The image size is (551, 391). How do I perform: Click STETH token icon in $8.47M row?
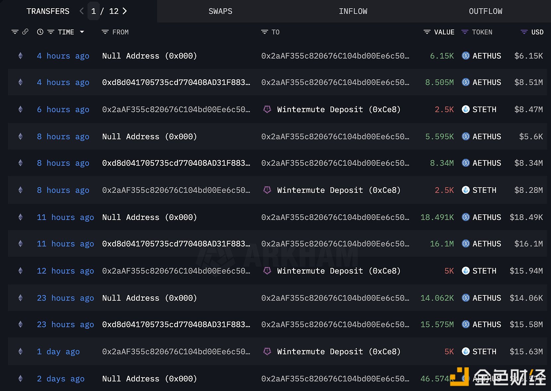click(x=466, y=109)
